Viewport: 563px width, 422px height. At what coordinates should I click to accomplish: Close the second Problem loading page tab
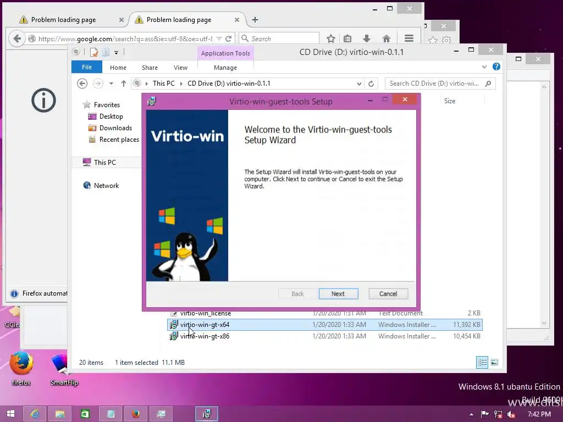point(236,20)
